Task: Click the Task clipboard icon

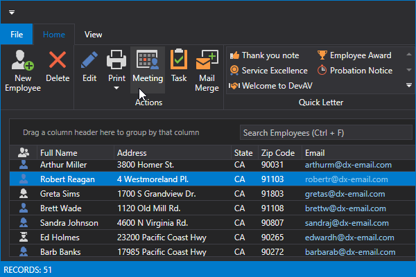Action: click(x=179, y=60)
